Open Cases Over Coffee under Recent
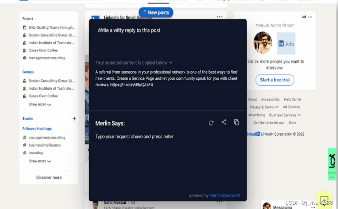338x209 pixels. click(x=41, y=50)
